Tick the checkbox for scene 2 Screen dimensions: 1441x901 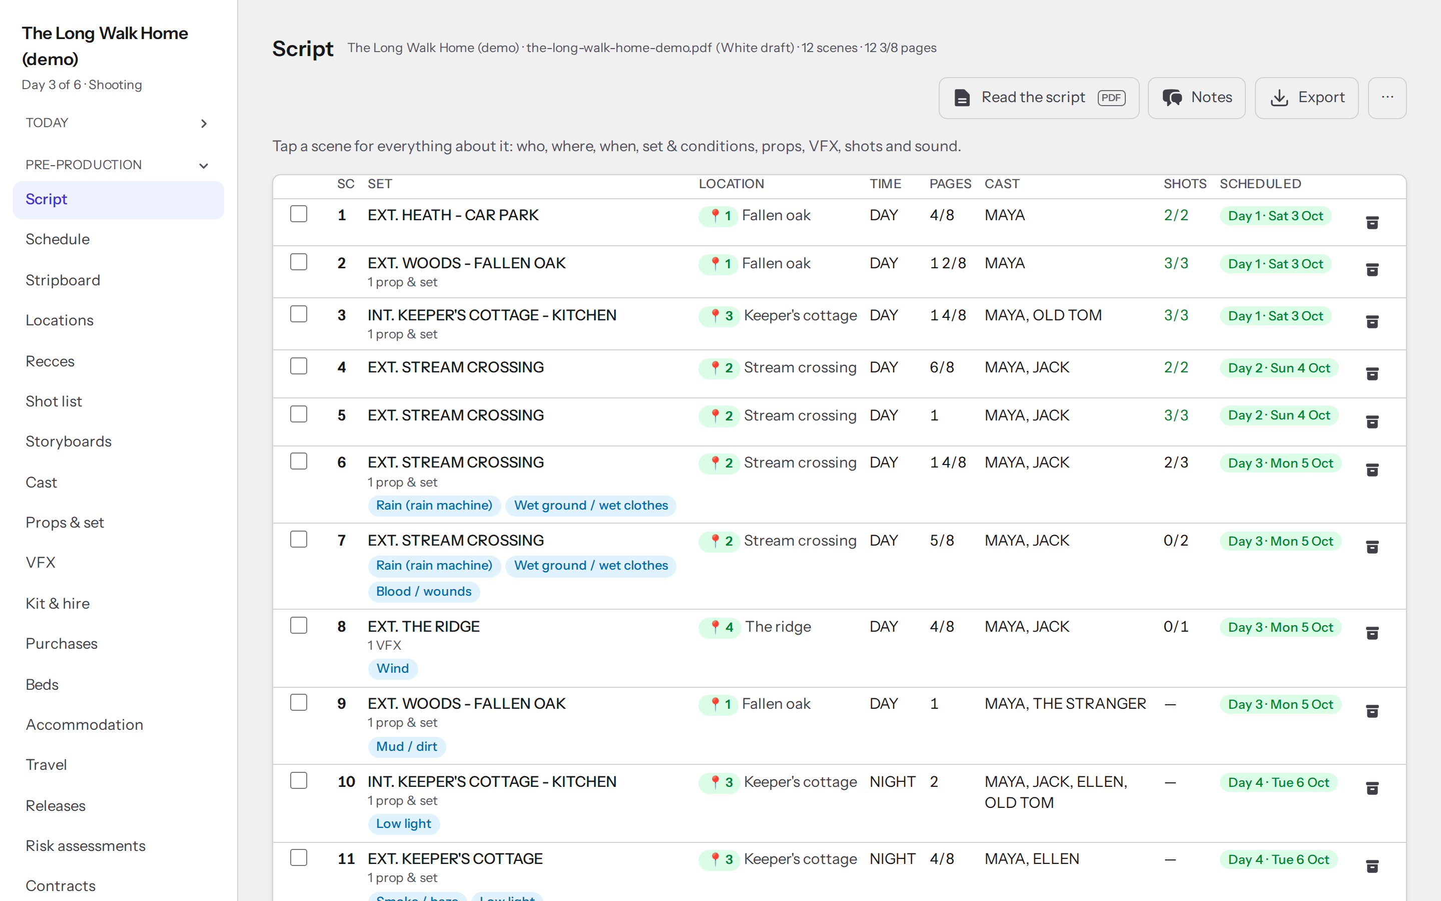click(298, 262)
